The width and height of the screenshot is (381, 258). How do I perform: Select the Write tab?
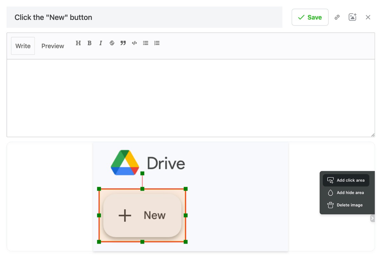[x=23, y=46]
